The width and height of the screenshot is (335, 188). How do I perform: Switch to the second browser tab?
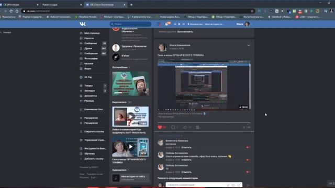click(x=62, y=5)
